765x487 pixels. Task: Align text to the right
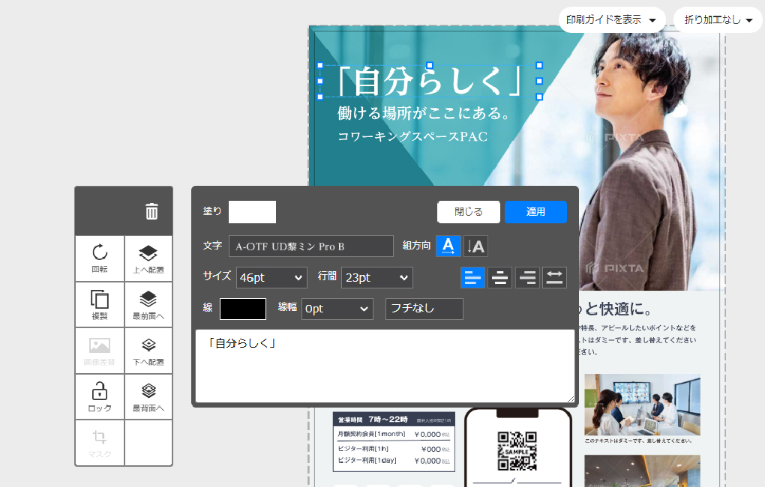[527, 277]
